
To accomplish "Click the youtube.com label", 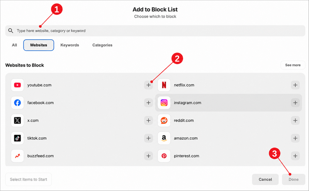I will click(39, 85).
